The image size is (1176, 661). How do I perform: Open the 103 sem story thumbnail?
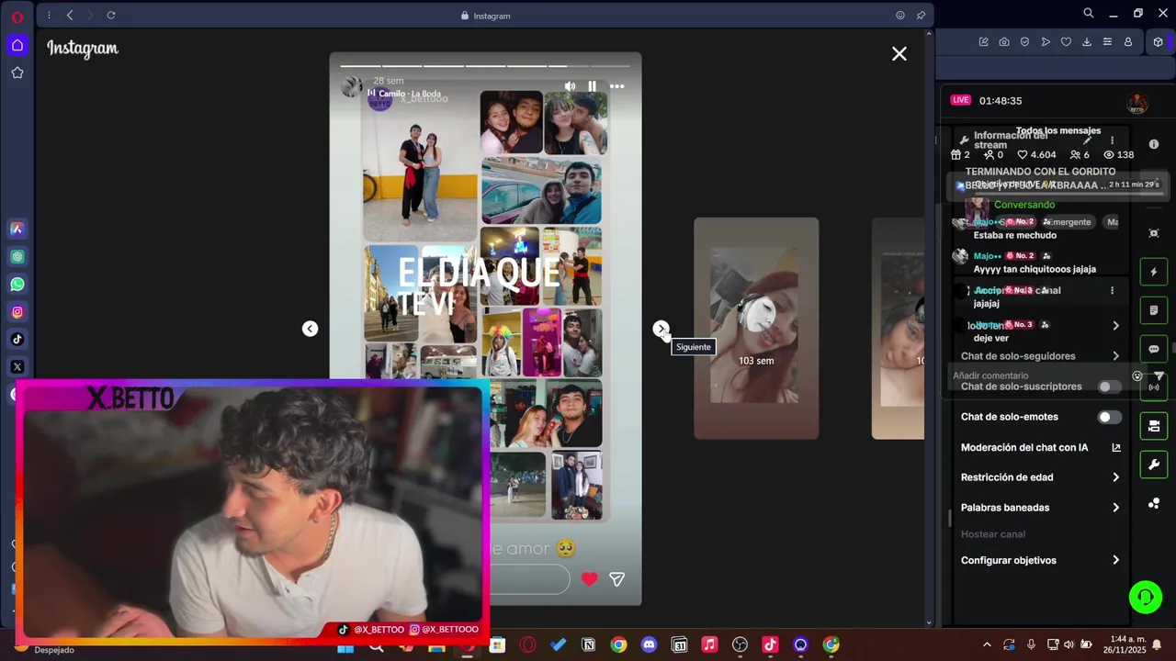(756, 328)
